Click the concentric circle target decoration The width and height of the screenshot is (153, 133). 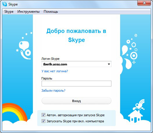pyautogui.click(x=134, y=56)
